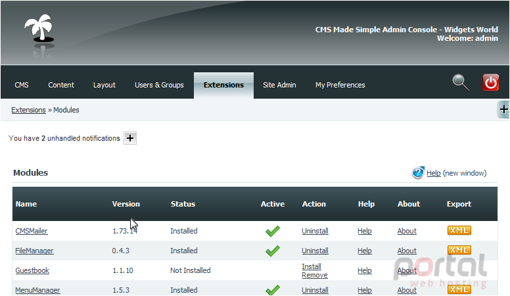The height and width of the screenshot is (296, 510).
Task: Click the Modules breadcrumb text
Action: [x=66, y=110]
